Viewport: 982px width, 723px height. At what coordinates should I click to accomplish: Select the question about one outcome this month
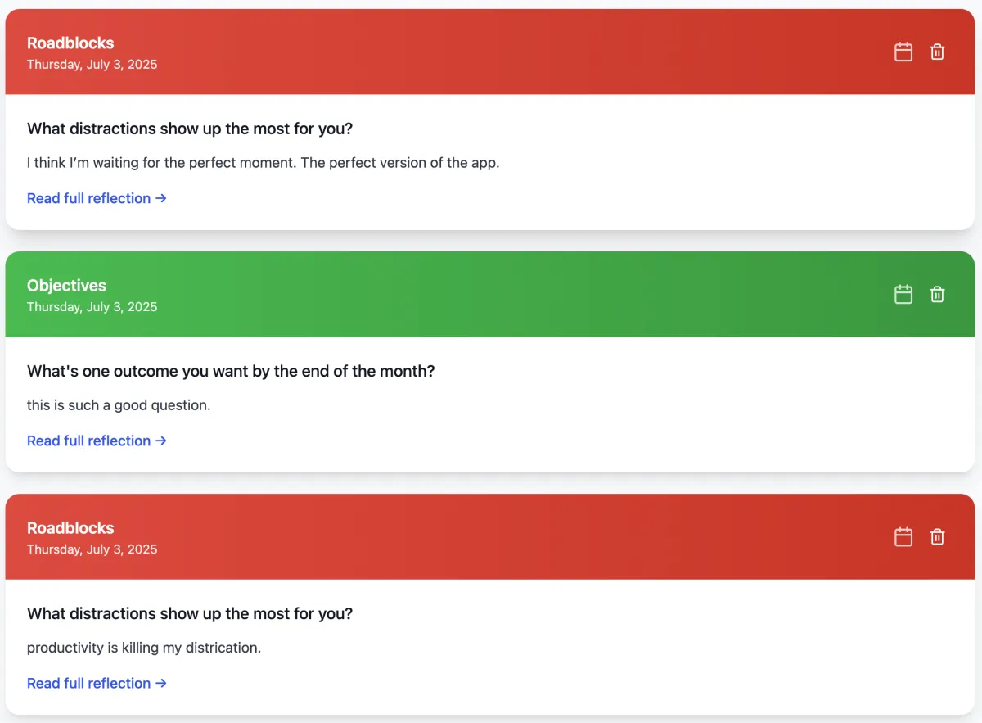(x=231, y=371)
